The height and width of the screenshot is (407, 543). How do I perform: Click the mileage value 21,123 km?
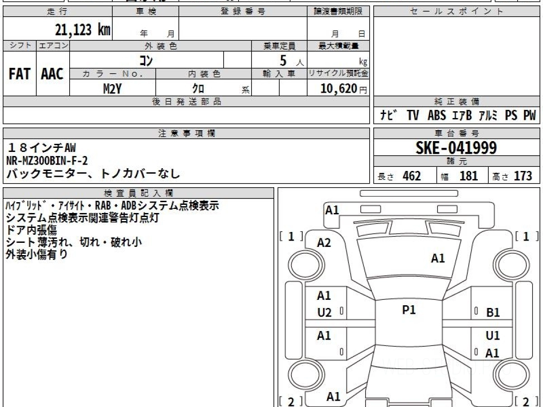(82, 30)
